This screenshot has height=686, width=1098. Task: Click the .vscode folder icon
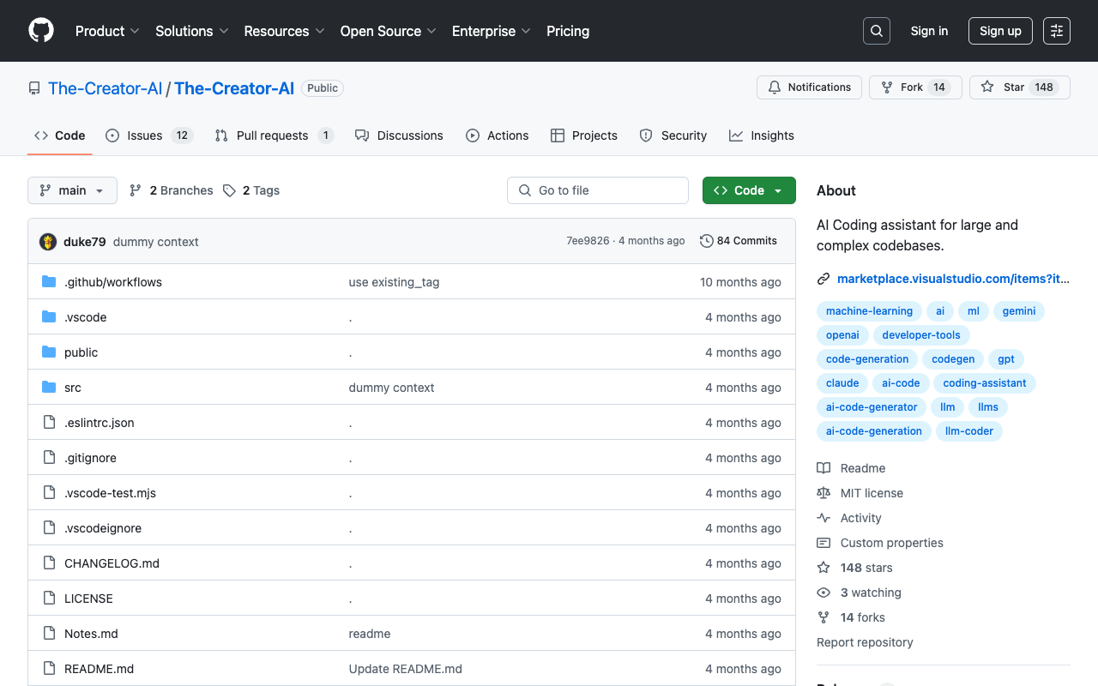(x=49, y=317)
